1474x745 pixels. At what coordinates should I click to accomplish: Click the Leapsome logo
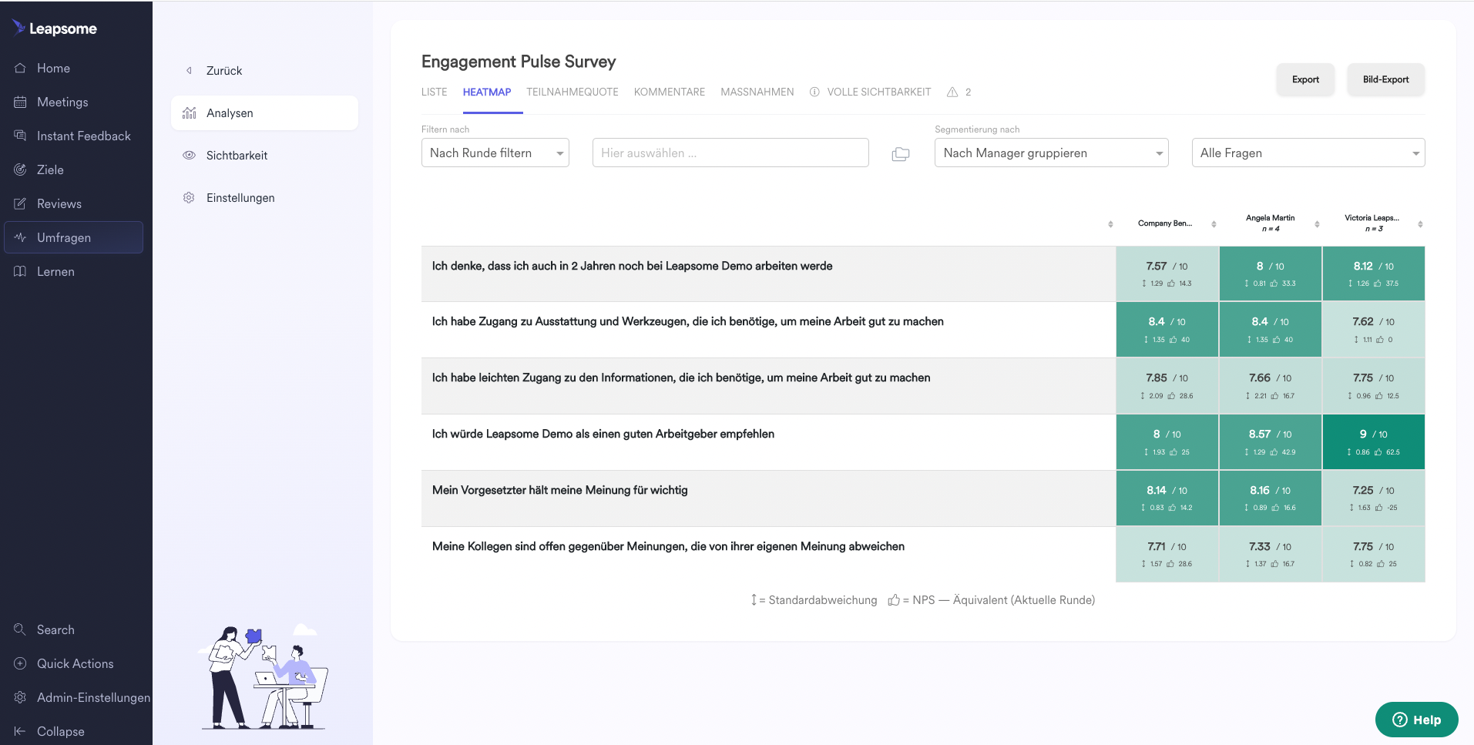pyautogui.click(x=55, y=29)
